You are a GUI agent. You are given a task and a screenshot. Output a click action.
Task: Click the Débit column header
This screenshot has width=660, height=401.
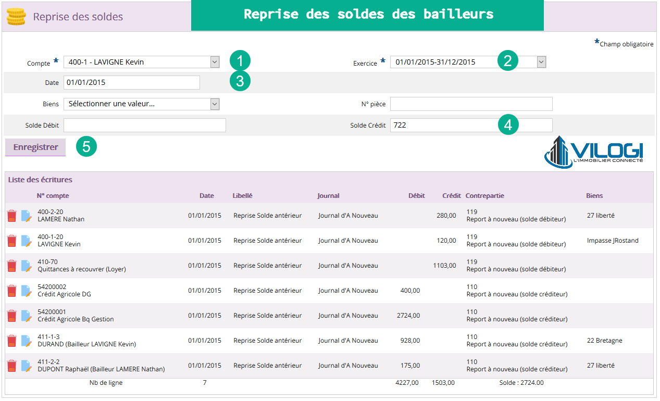417,196
